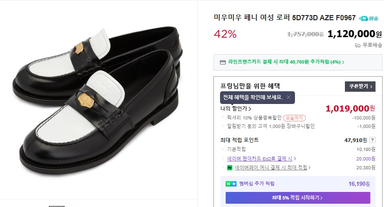Click the free shipping truck icon

pyautogui.click(x=357, y=45)
